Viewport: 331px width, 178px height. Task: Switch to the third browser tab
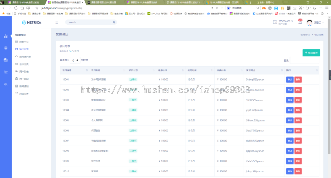(104, 3)
